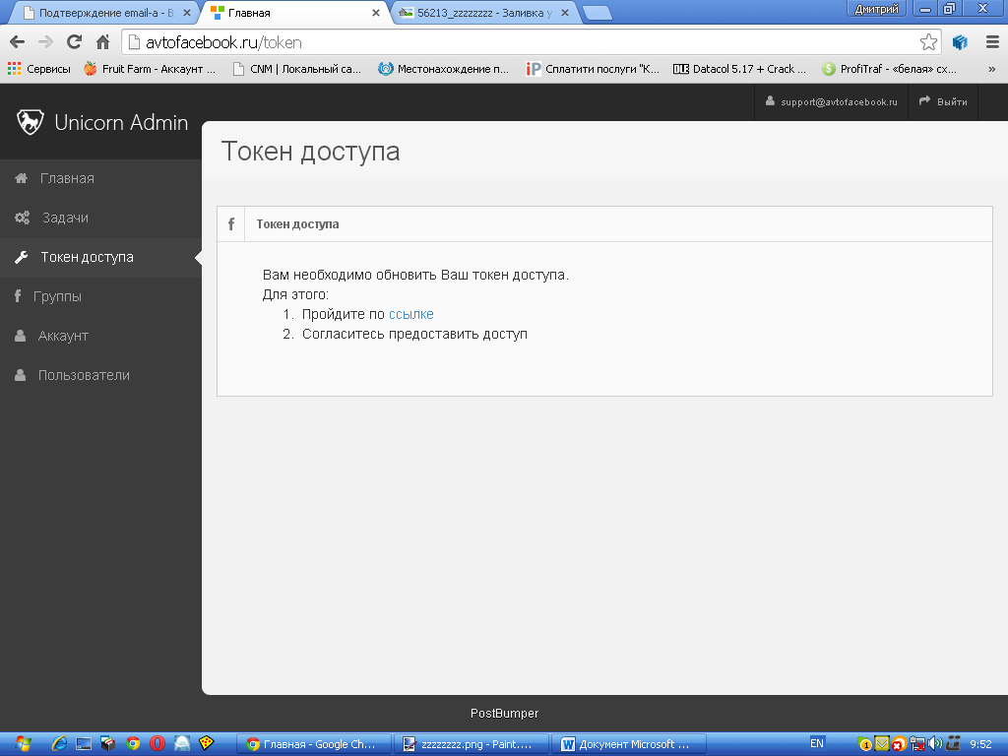
Task: Bookmark this page with the star icon
Action: click(x=928, y=42)
